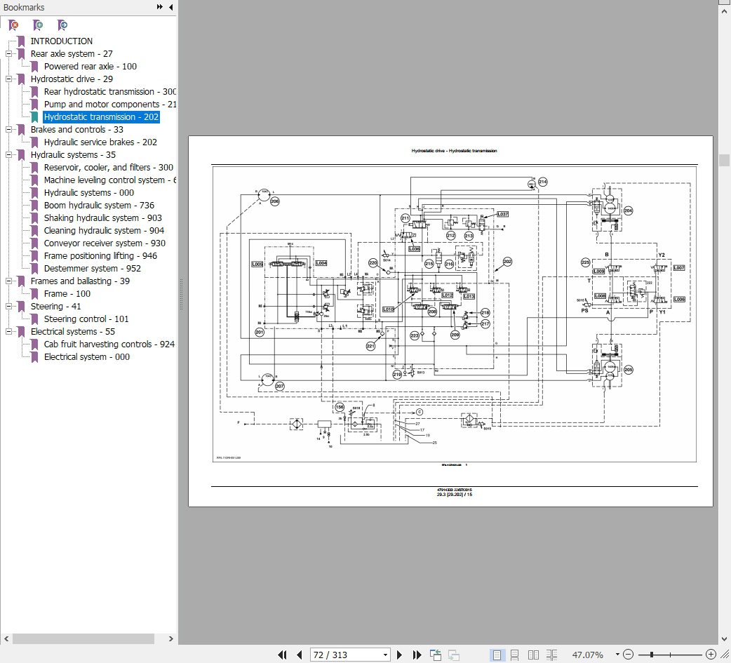Image resolution: width=731 pixels, height=663 pixels.
Task: Open the zoom percentage dropdown
Action: coord(617,654)
